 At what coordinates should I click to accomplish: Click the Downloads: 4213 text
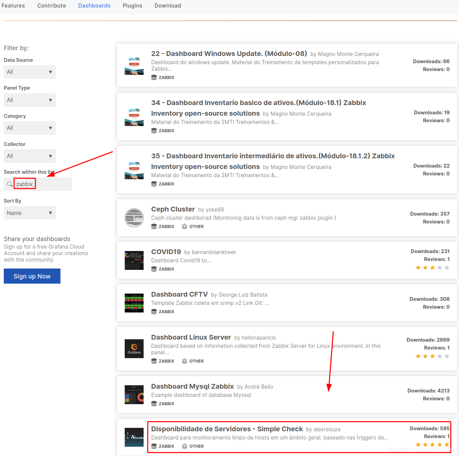pyautogui.click(x=428, y=390)
